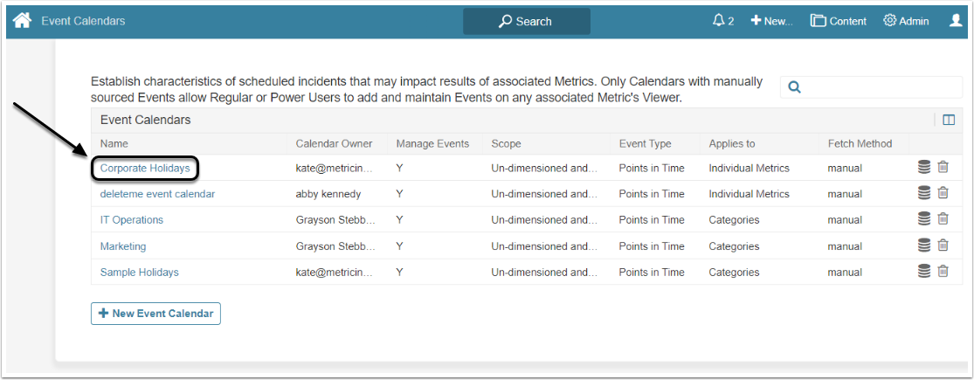Click the Home icon in the top bar
Viewport: 974px width, 380px height.
[x=22, y=21]
